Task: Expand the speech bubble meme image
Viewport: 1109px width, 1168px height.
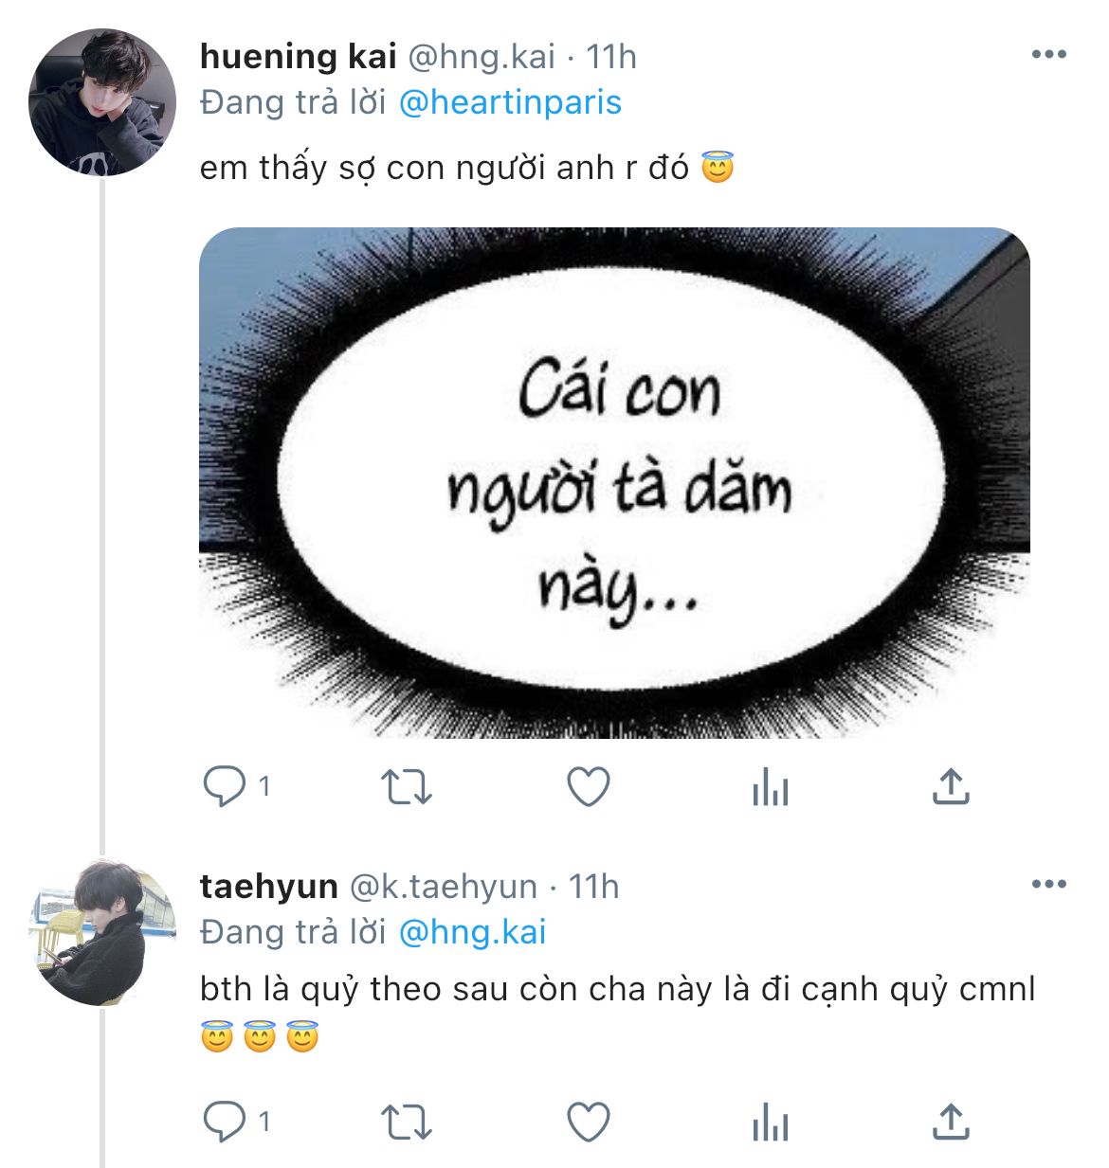Action: click(x=614, y=483)
